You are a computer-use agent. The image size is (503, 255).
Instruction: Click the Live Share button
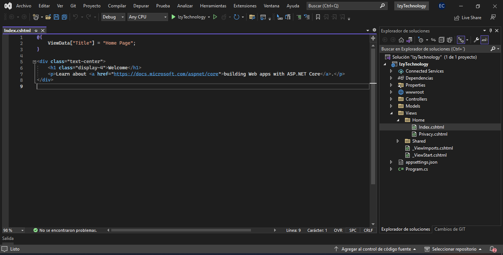468,18
